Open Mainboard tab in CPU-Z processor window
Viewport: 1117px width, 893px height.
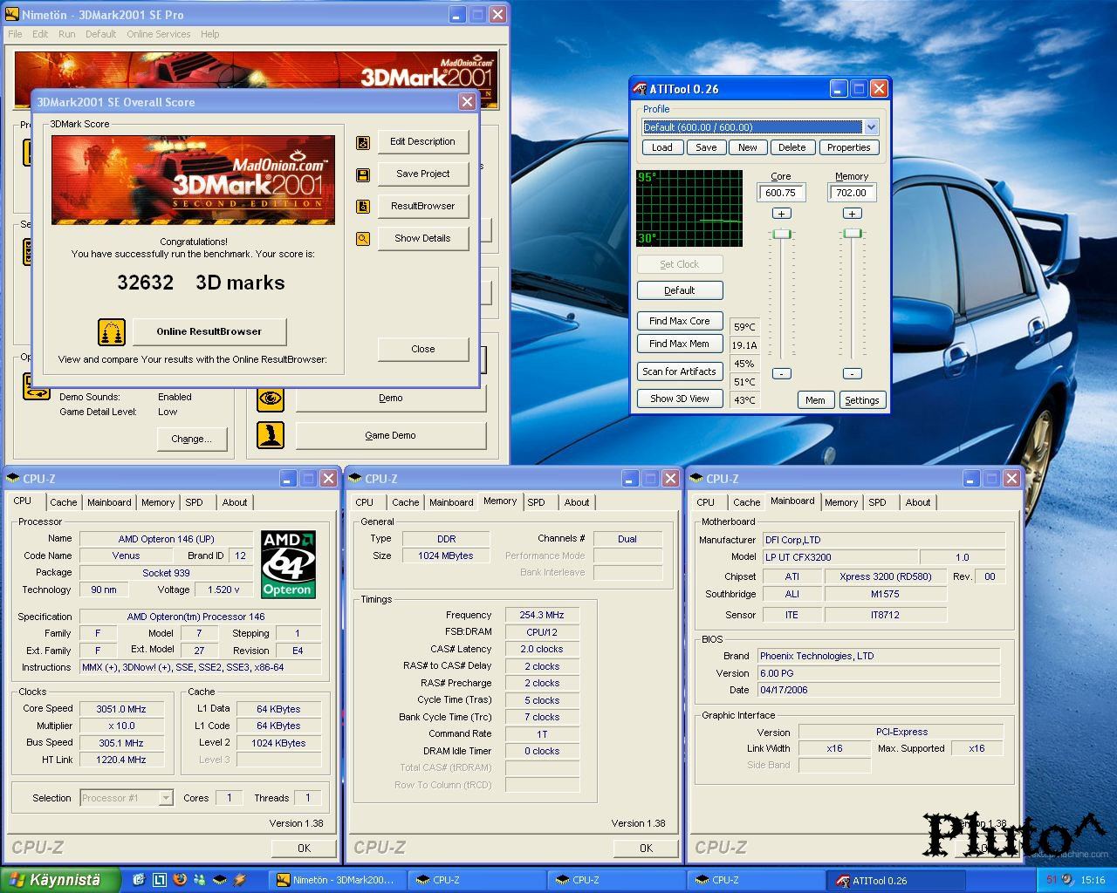coord(109,502)
